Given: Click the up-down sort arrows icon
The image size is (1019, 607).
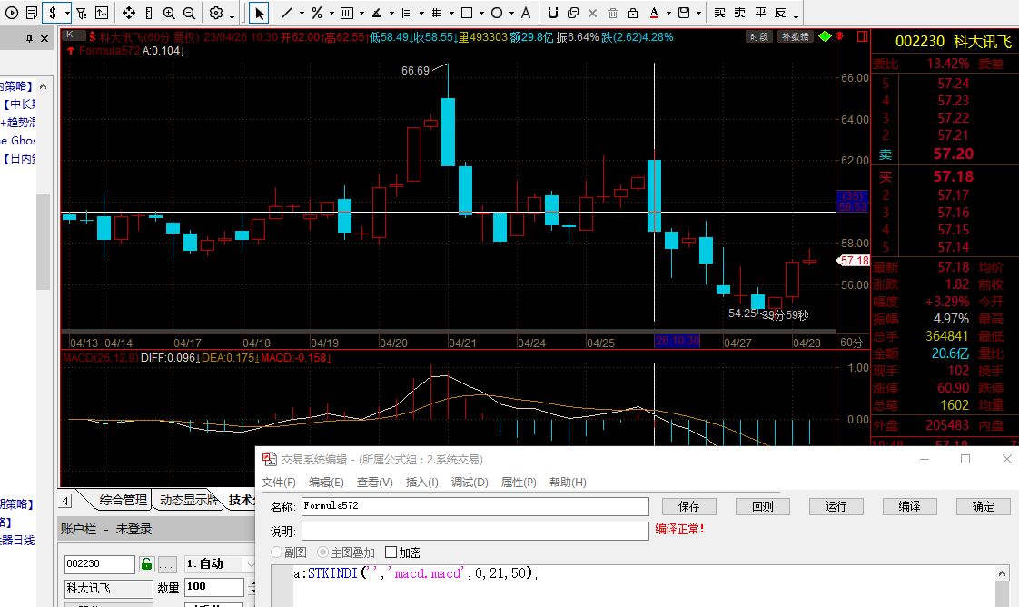Looking at the screenshot, I should click(x=102, y=13).
